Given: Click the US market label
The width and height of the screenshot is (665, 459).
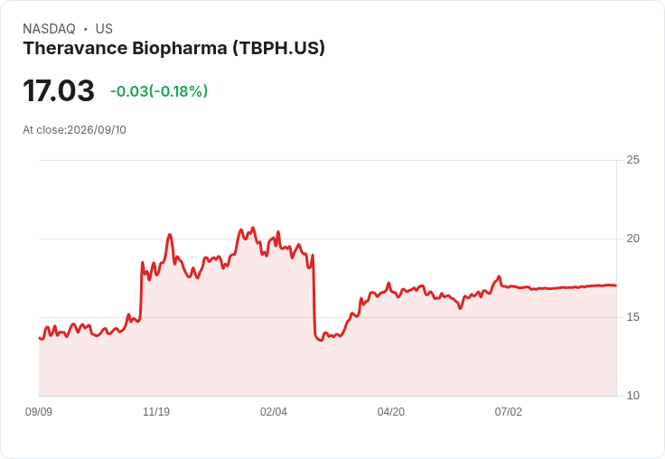Looking at the screenshot, I should [104, 29].
